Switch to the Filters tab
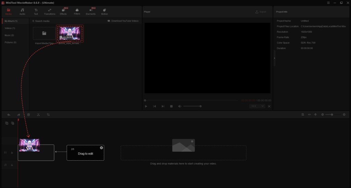Viewport: 351px width, 188px height. pos(77,12)
